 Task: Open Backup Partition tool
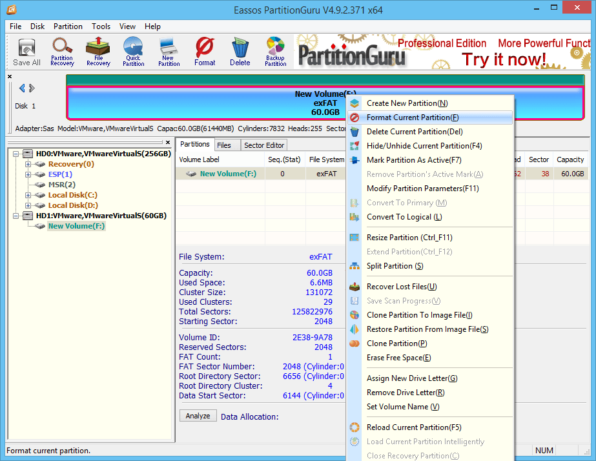pos(276,52)
